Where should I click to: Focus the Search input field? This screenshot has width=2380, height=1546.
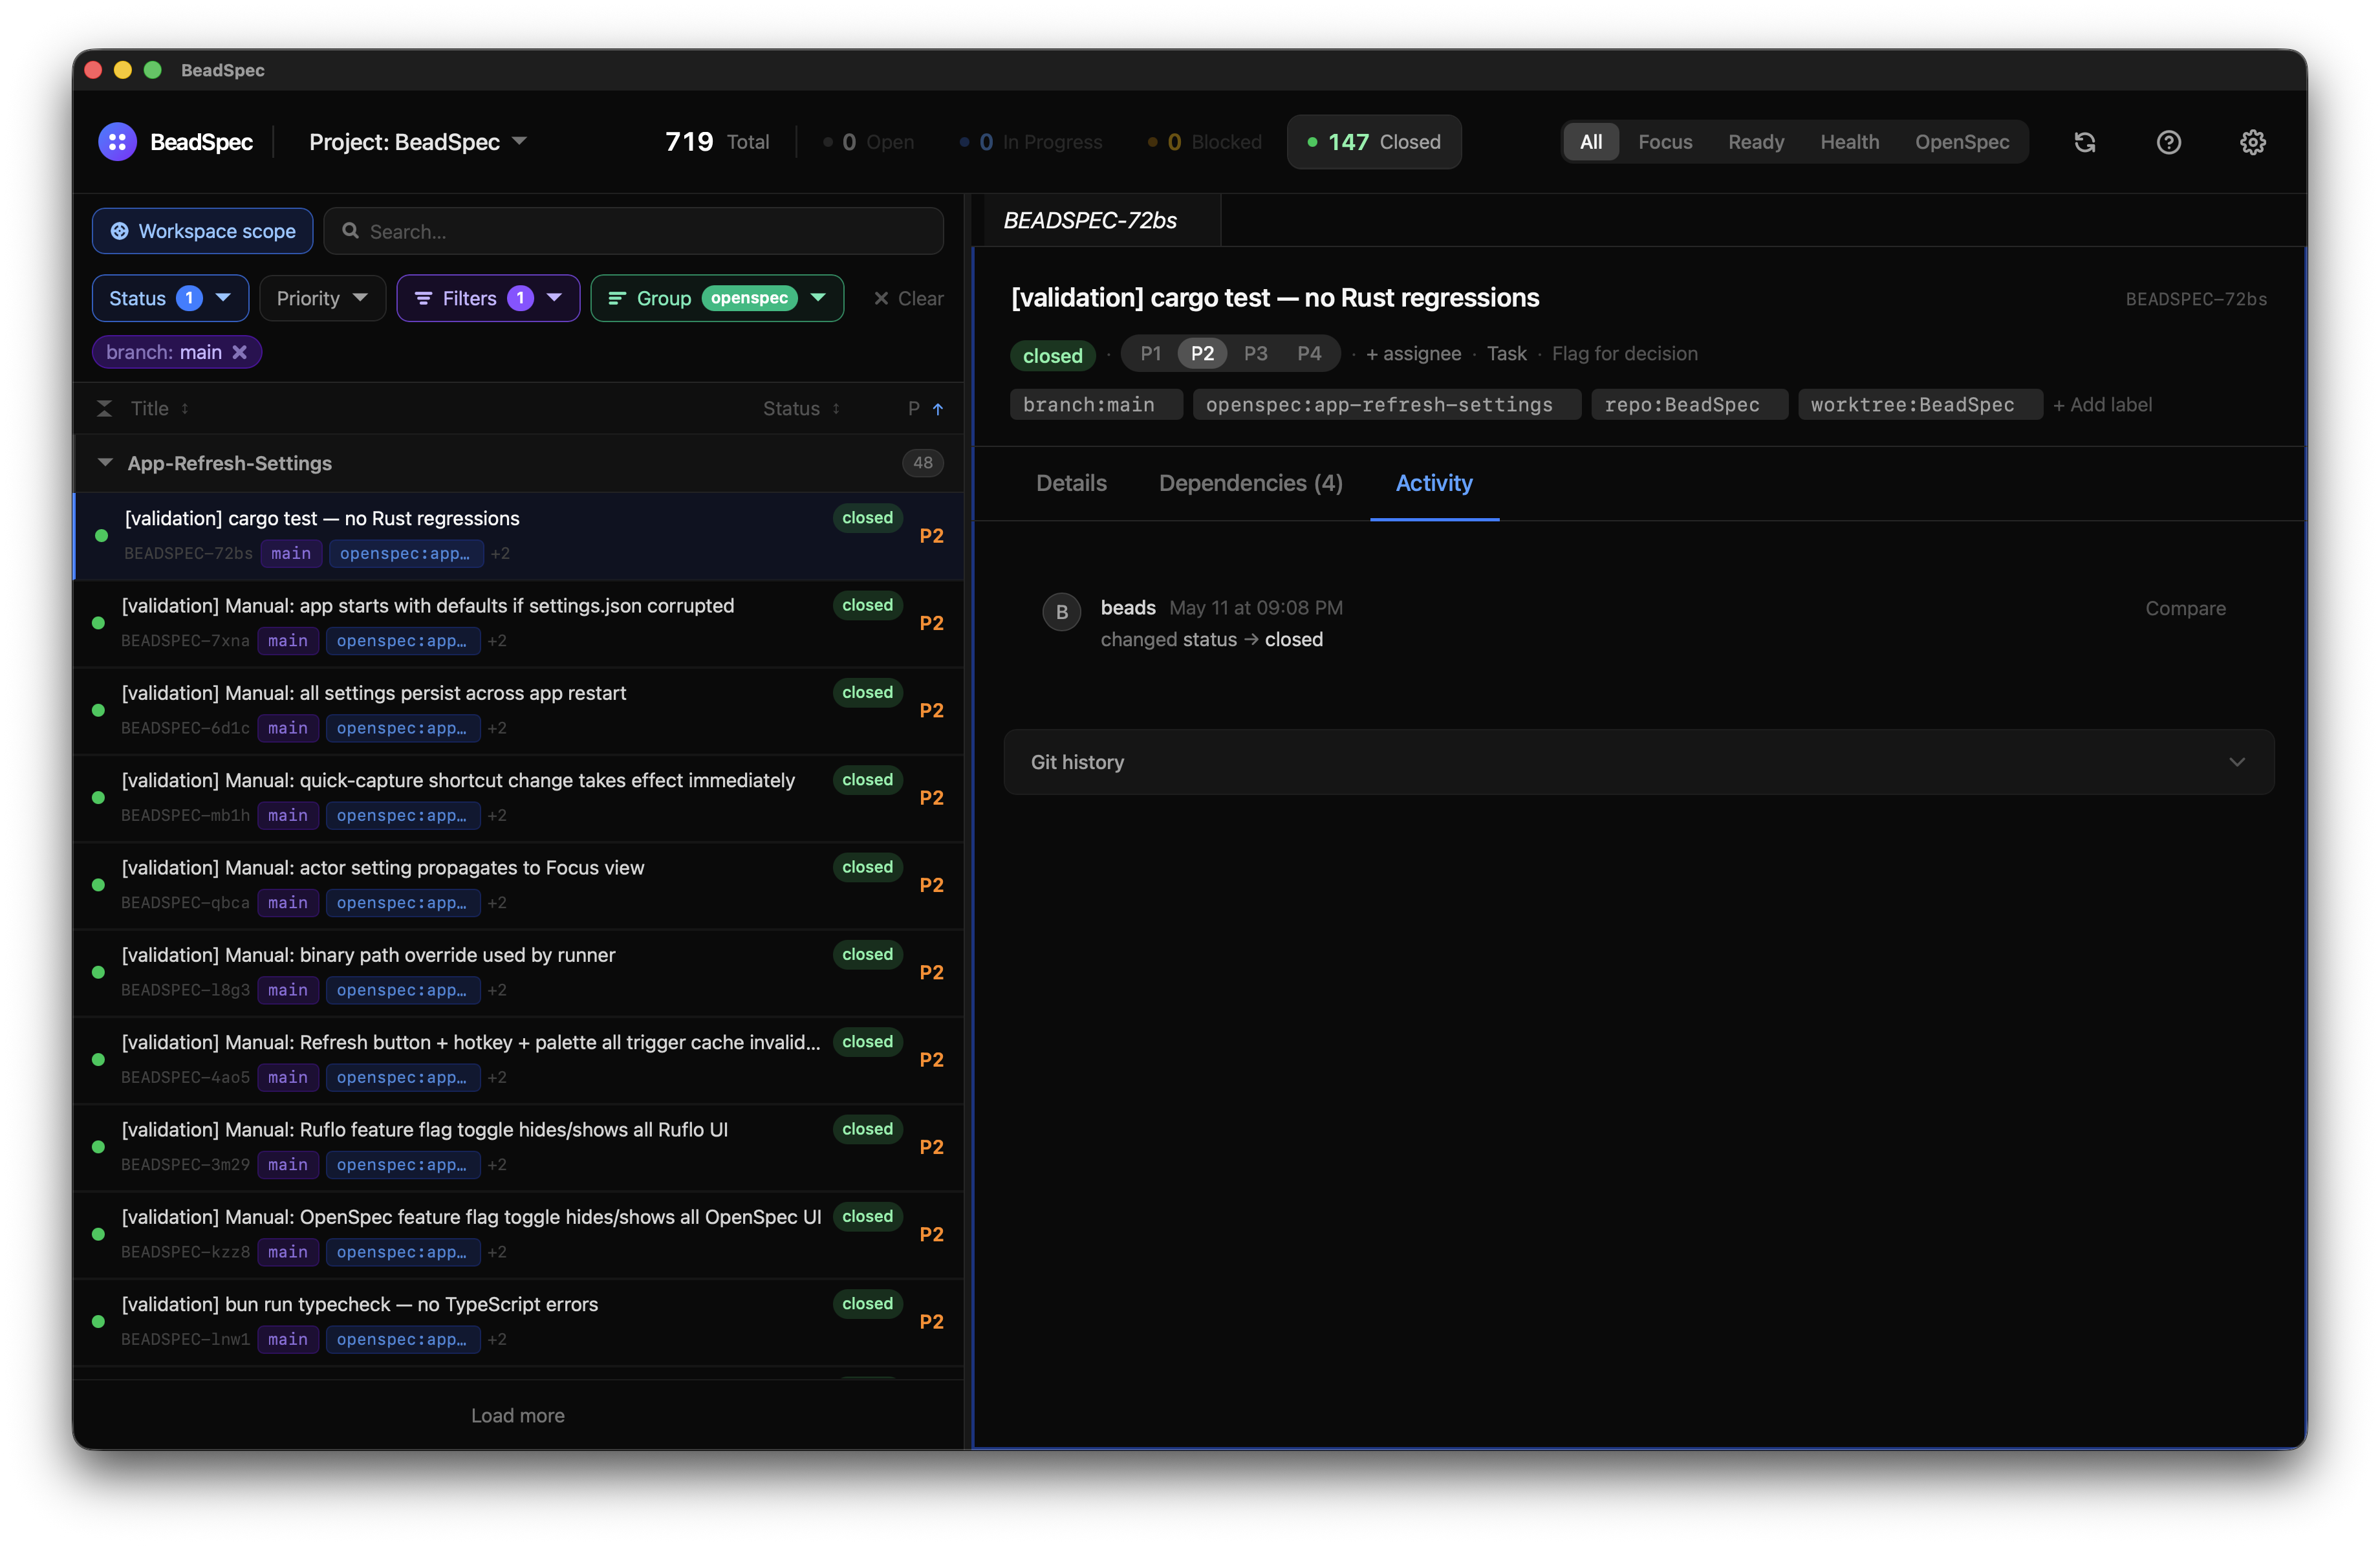click(633, 231)
